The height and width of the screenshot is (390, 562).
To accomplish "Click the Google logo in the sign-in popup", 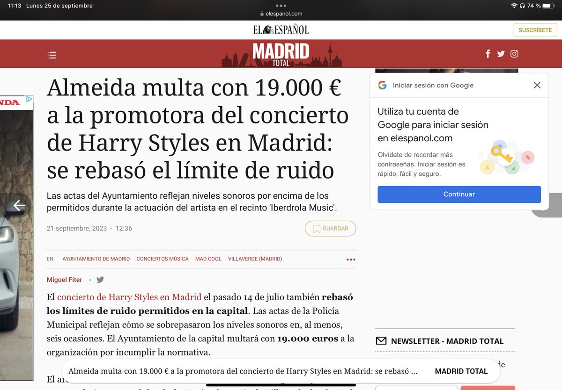I will 382,85.
